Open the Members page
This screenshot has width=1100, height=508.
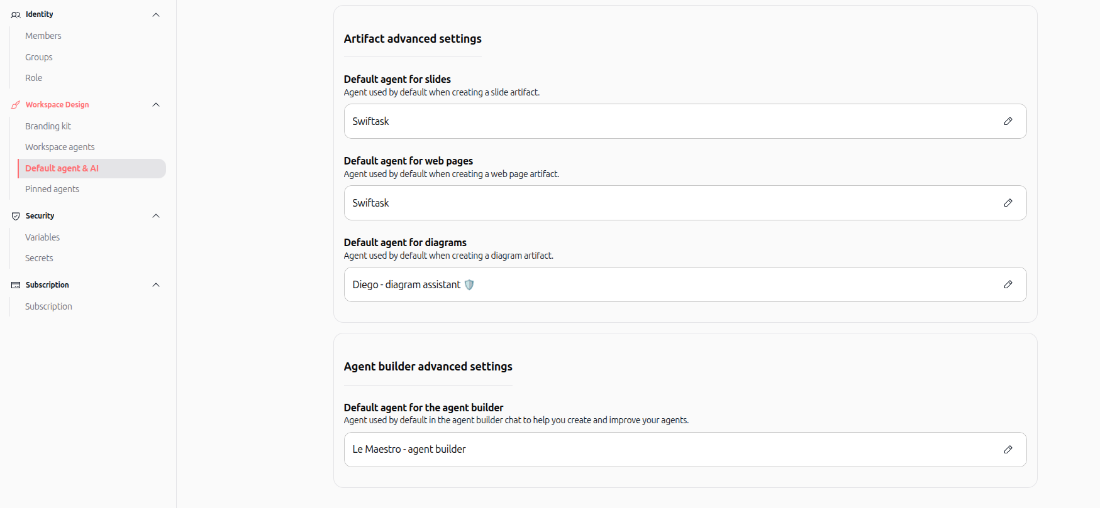pyautogui.click(x=43, y=36)
